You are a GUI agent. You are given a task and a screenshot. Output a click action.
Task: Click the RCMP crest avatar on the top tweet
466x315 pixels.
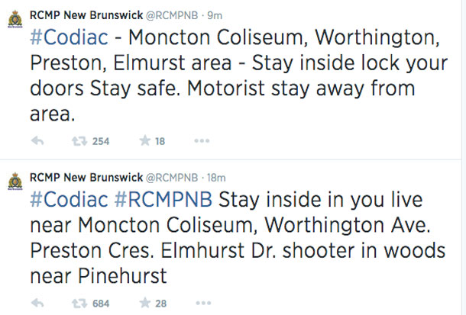(x=14, y=17)
